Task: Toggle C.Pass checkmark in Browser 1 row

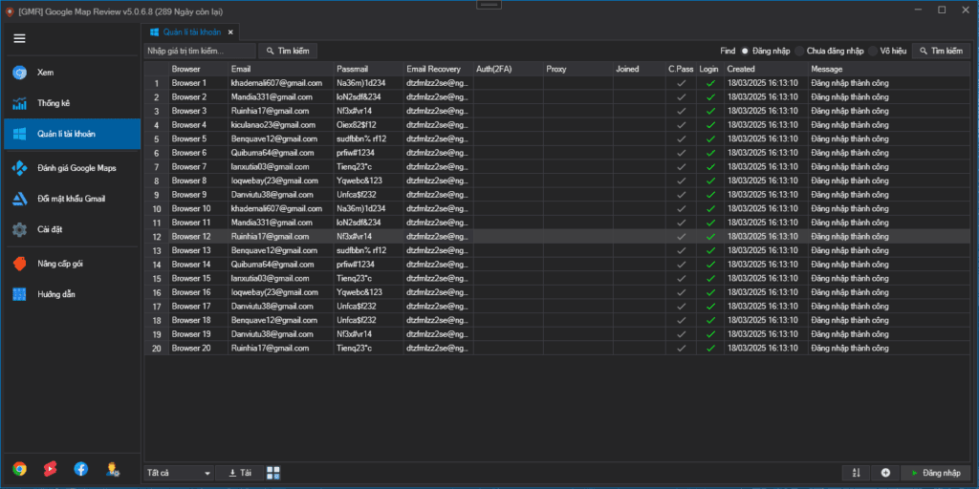Action: [x=681, y=83]
